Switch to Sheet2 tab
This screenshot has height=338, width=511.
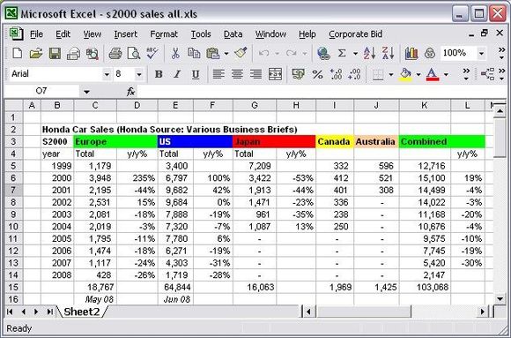[81, 312]
